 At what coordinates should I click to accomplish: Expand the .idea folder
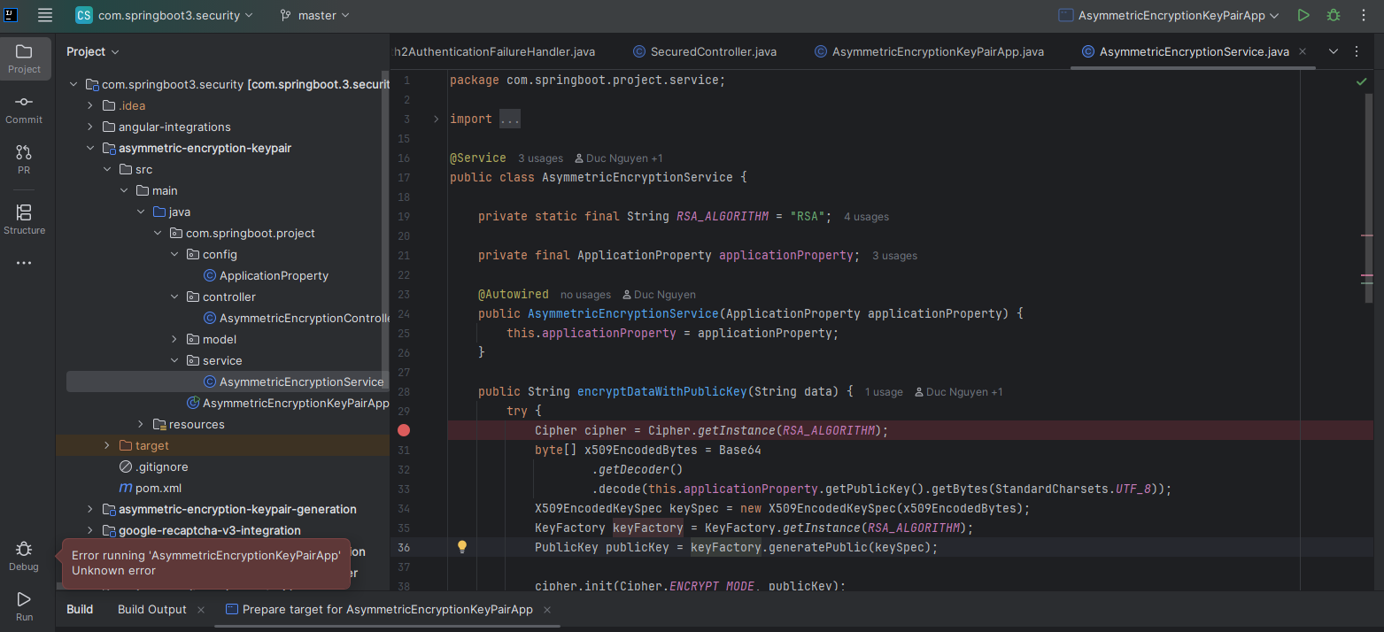[90, 105]
